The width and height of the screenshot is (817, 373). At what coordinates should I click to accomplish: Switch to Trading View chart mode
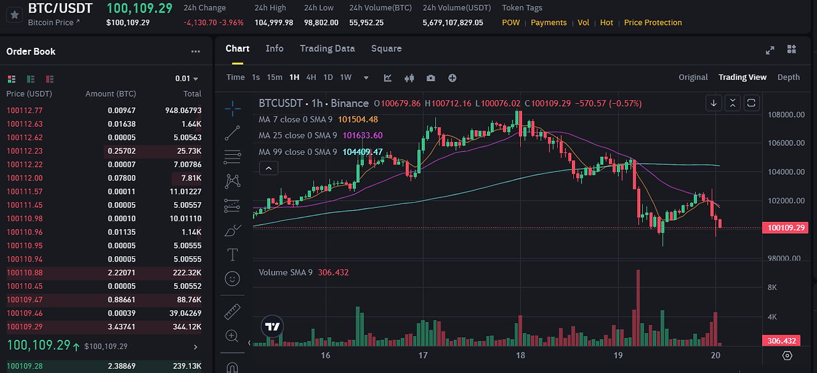point(742,77)
